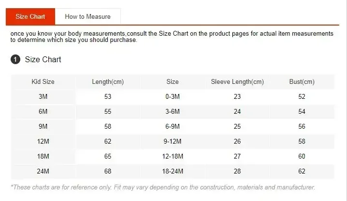
Task: Select the 12M kid size cell
Action: pyautogui.click(x=43, y=142)
